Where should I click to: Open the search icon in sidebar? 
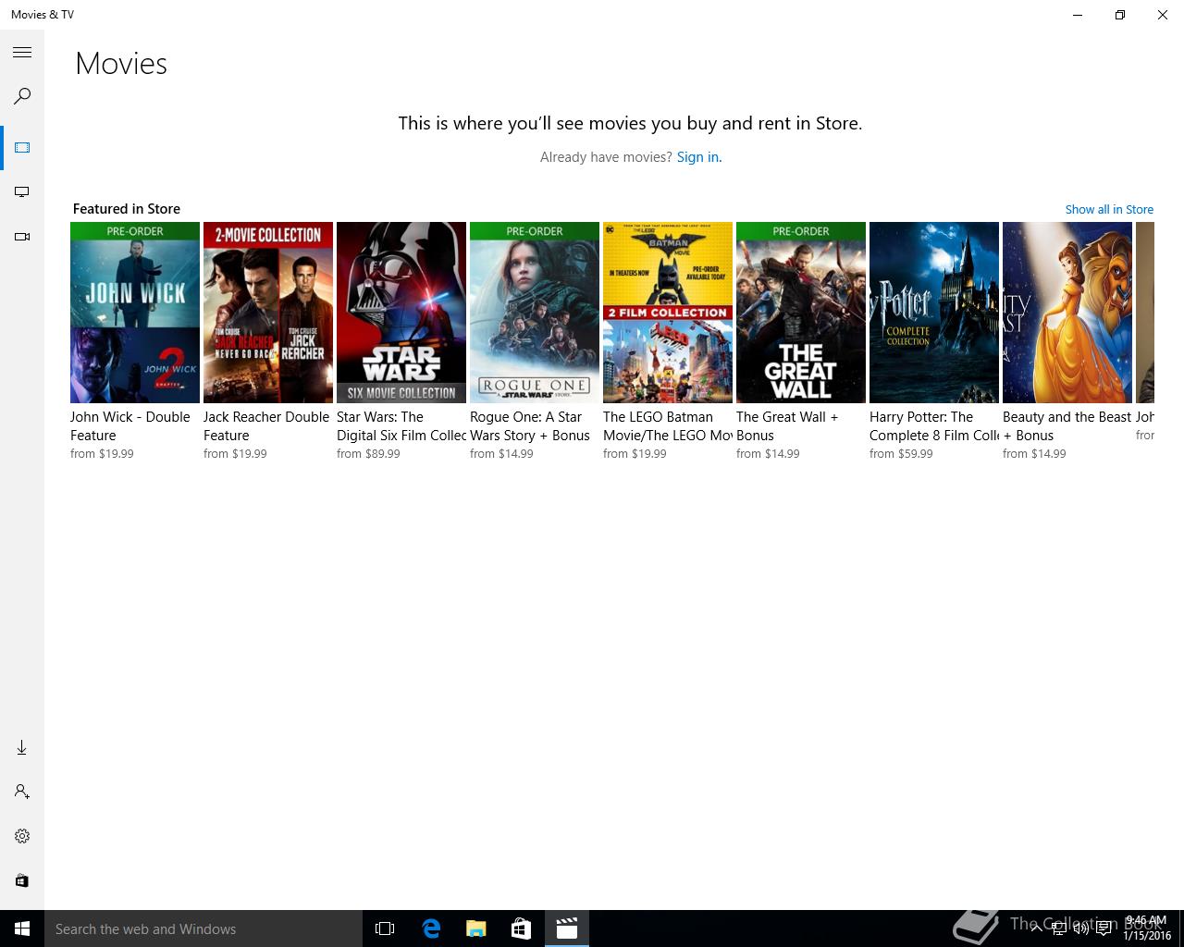tap(22, 96)
